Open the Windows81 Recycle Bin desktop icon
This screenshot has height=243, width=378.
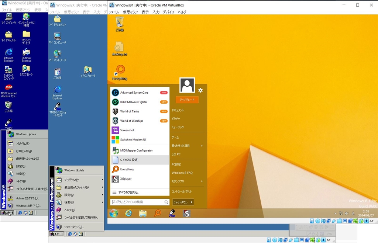click(x=120, y=24)
